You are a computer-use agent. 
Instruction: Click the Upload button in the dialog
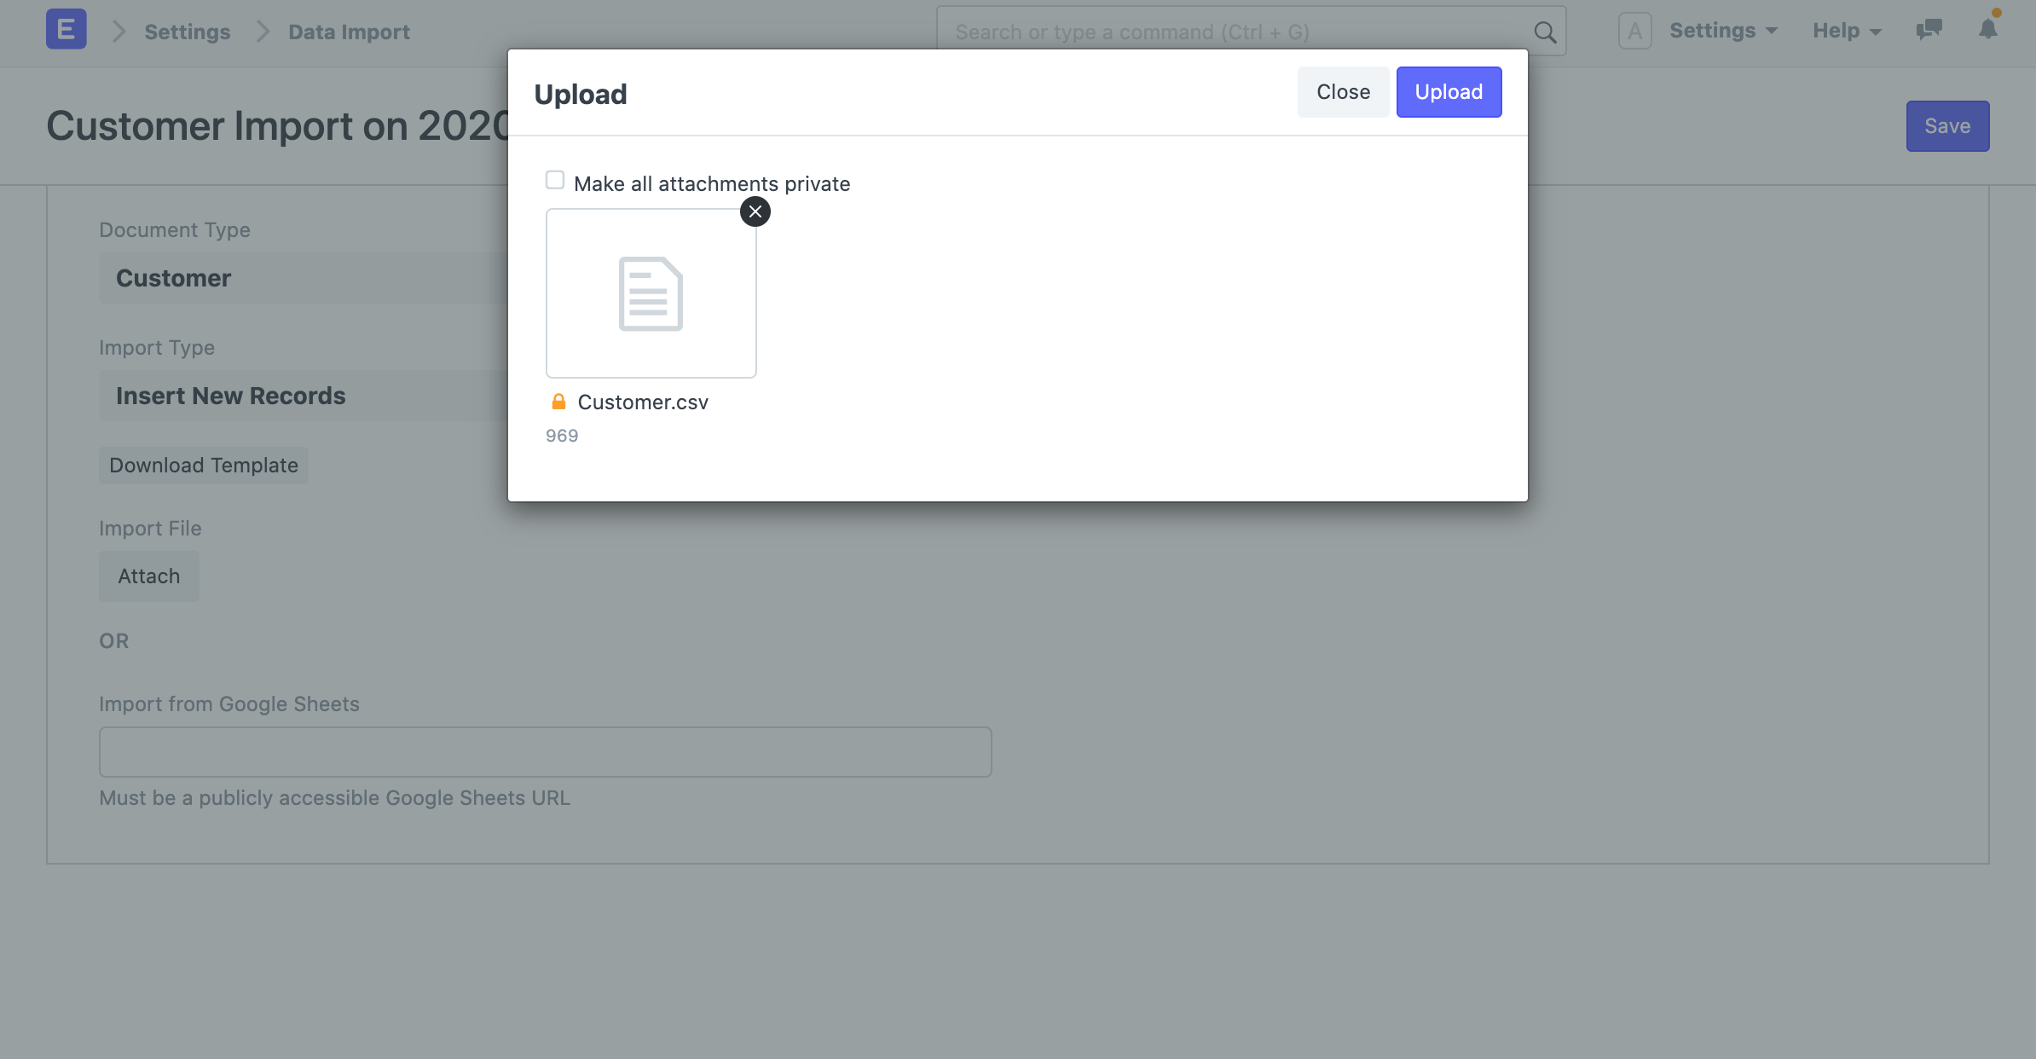[1448, 91]
